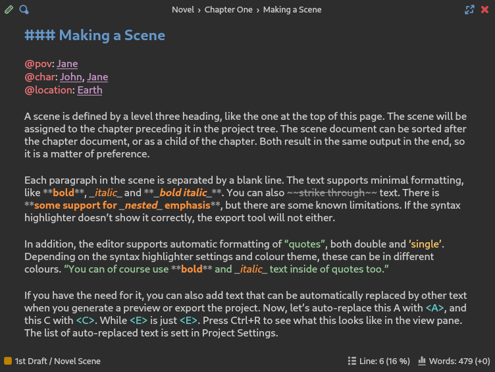Toggle focus mode with the expand icon

coord(469,9)
